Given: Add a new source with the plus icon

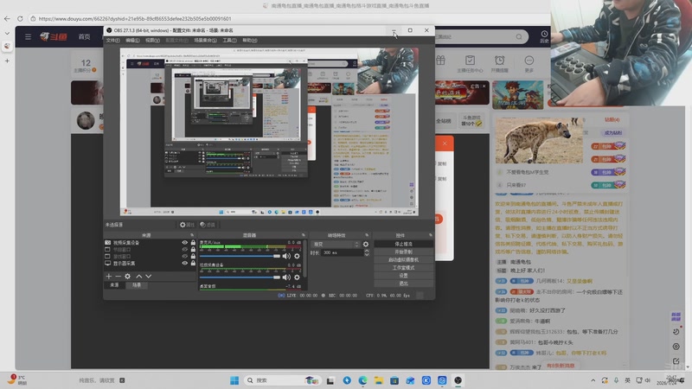Looking at the screenshot, I should 109,276.
